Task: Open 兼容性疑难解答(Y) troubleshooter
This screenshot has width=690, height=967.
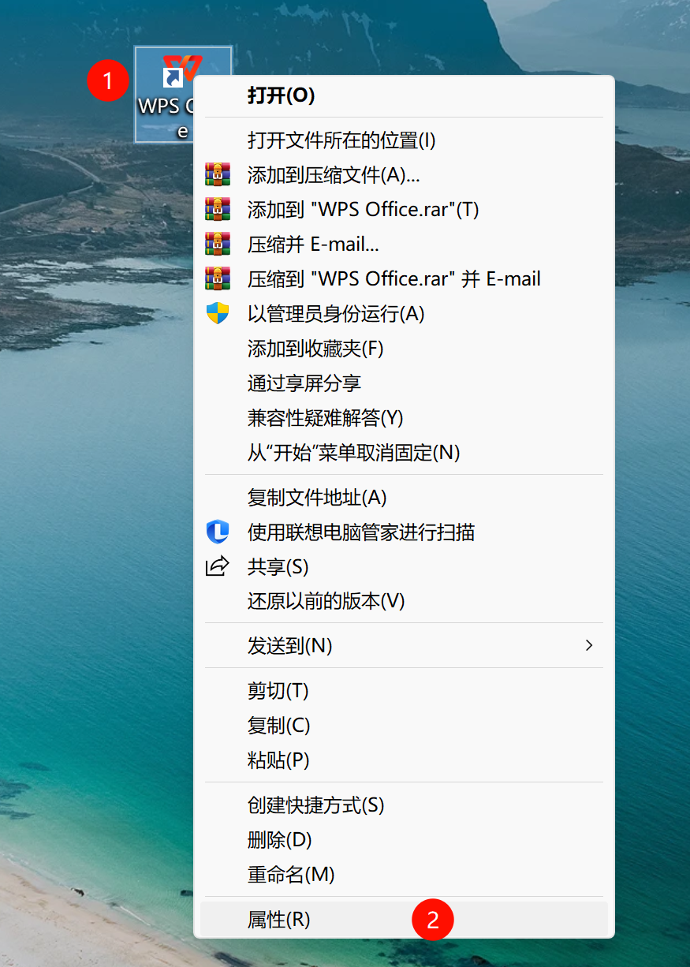Action: click(x=404, y=418)
